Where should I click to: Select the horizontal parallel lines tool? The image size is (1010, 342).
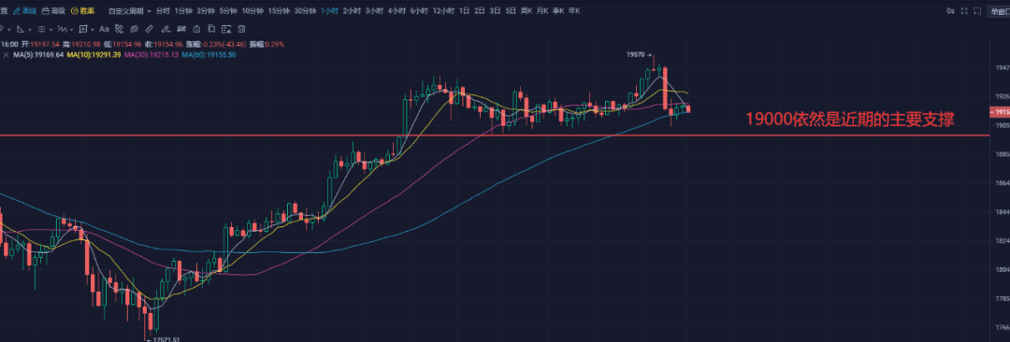(x=41, y=29)
